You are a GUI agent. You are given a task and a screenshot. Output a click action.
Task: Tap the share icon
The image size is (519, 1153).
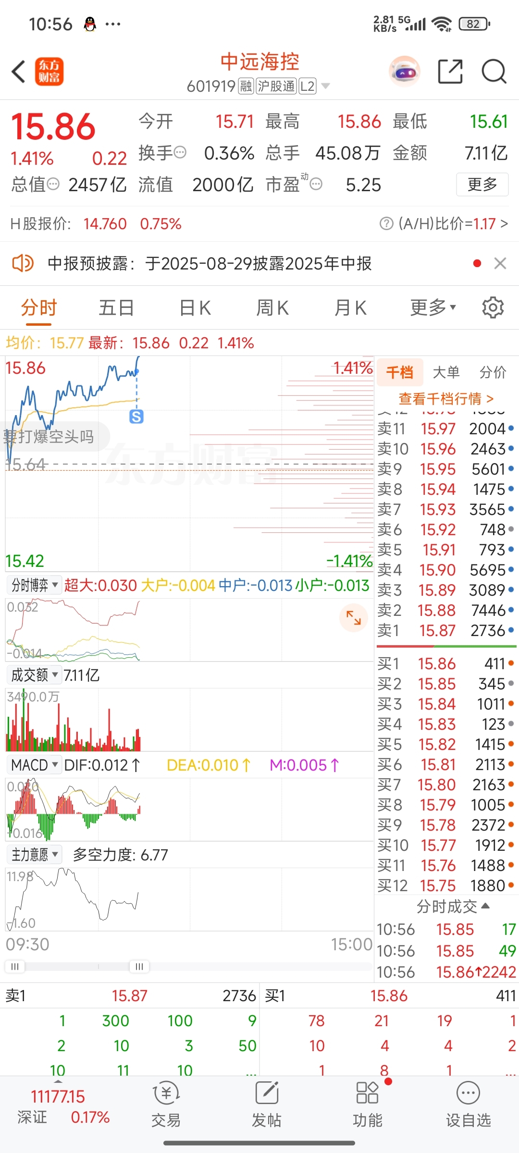450,72
